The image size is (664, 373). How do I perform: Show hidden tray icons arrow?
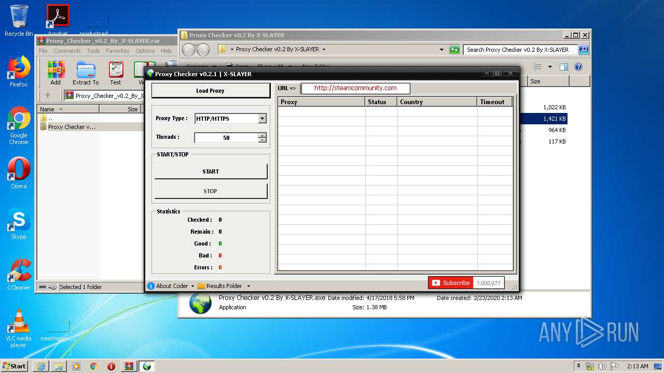click(578, 366)
